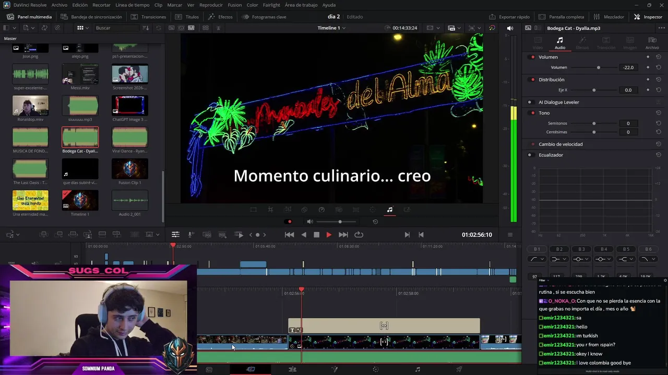Click the stop button
The image size is (668, 375).
(316, 235)
